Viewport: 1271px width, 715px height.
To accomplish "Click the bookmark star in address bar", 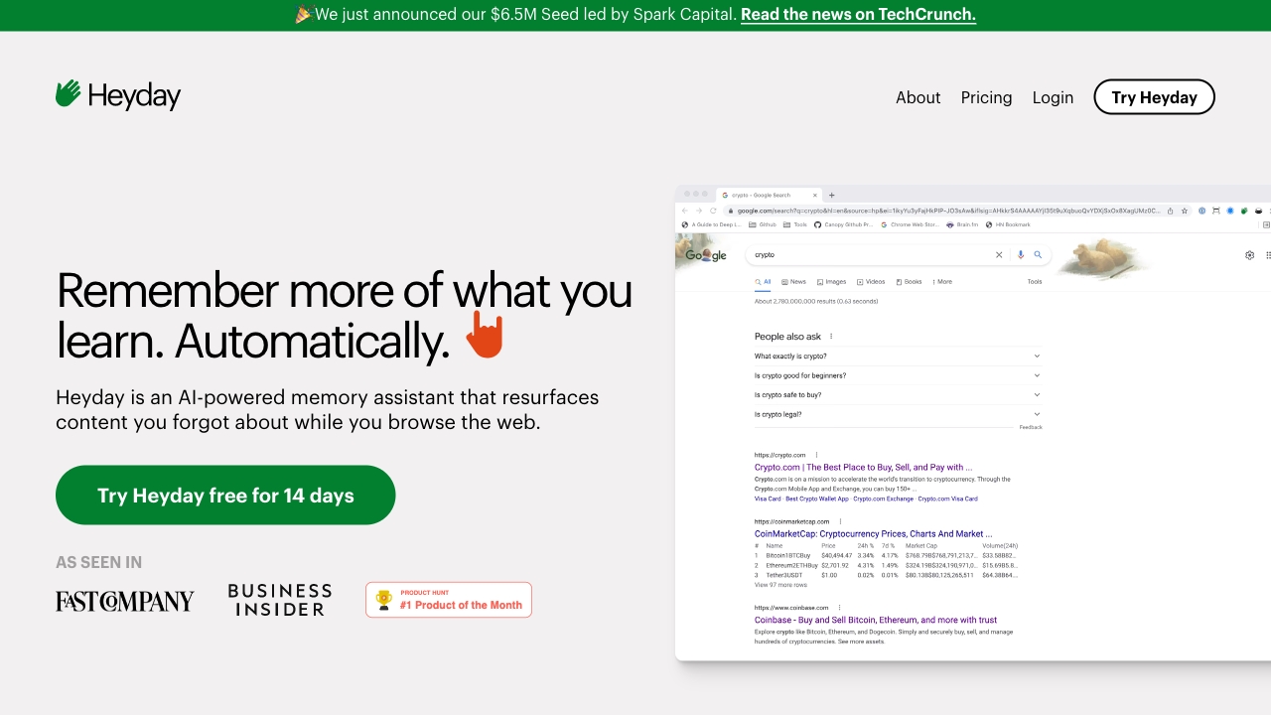I will [x=1185, y=211].
